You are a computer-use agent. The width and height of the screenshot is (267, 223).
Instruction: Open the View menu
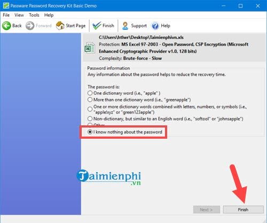pyautogui.click(x=19, y=15)
